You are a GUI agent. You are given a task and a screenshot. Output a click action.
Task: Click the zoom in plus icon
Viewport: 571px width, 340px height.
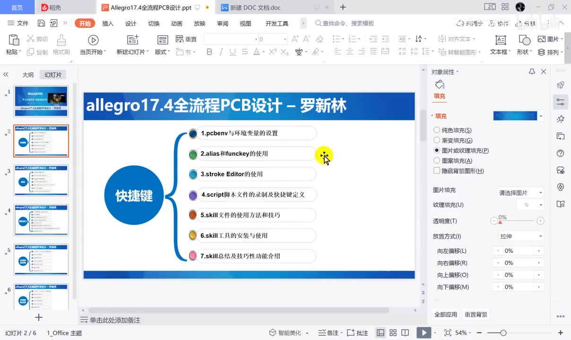click(x=561, y=333)
